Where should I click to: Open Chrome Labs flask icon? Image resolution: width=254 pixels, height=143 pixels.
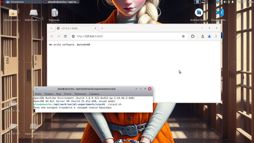pos(202,36)
